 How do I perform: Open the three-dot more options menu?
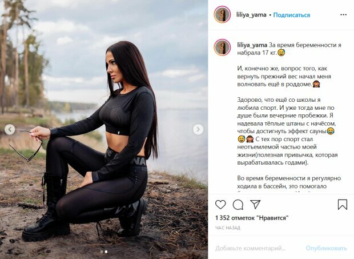click(343, 15)
